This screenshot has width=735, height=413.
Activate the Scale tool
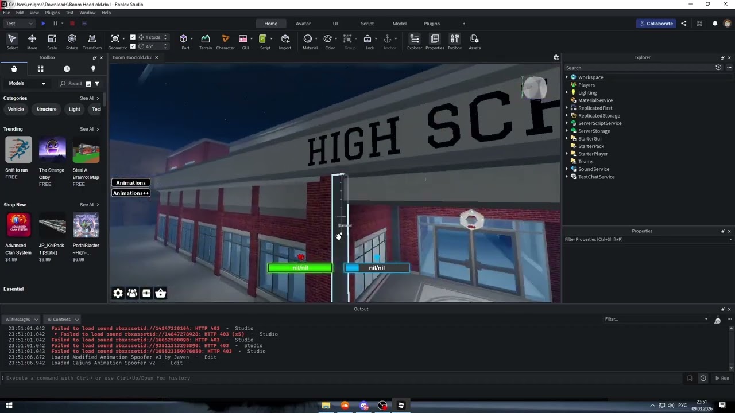[x=52, y=41]
